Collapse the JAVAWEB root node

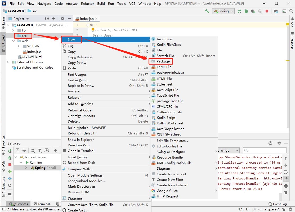[x=8, y=25]
